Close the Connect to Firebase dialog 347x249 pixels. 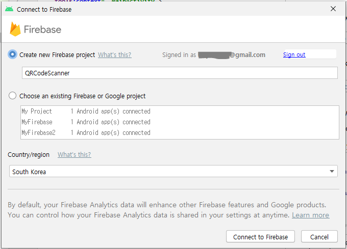(333, 9)
